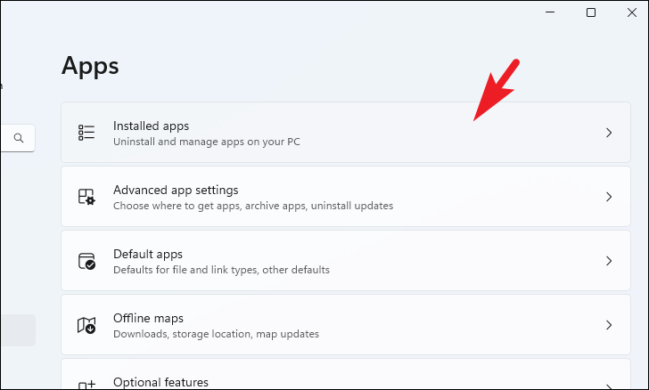Go to Default apps settings
649x390 pixels.
[x=346, y=261]
